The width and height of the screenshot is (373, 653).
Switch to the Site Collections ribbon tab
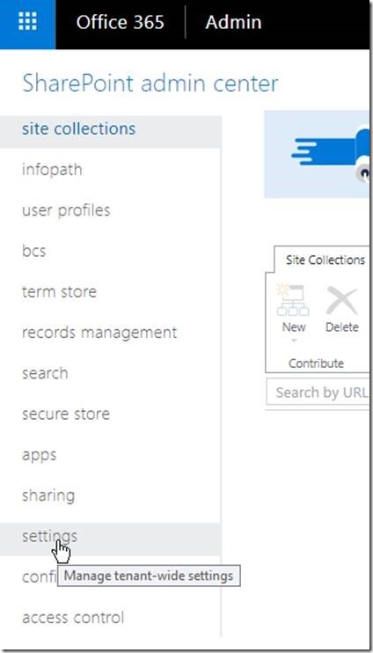(x=325, y=260)
